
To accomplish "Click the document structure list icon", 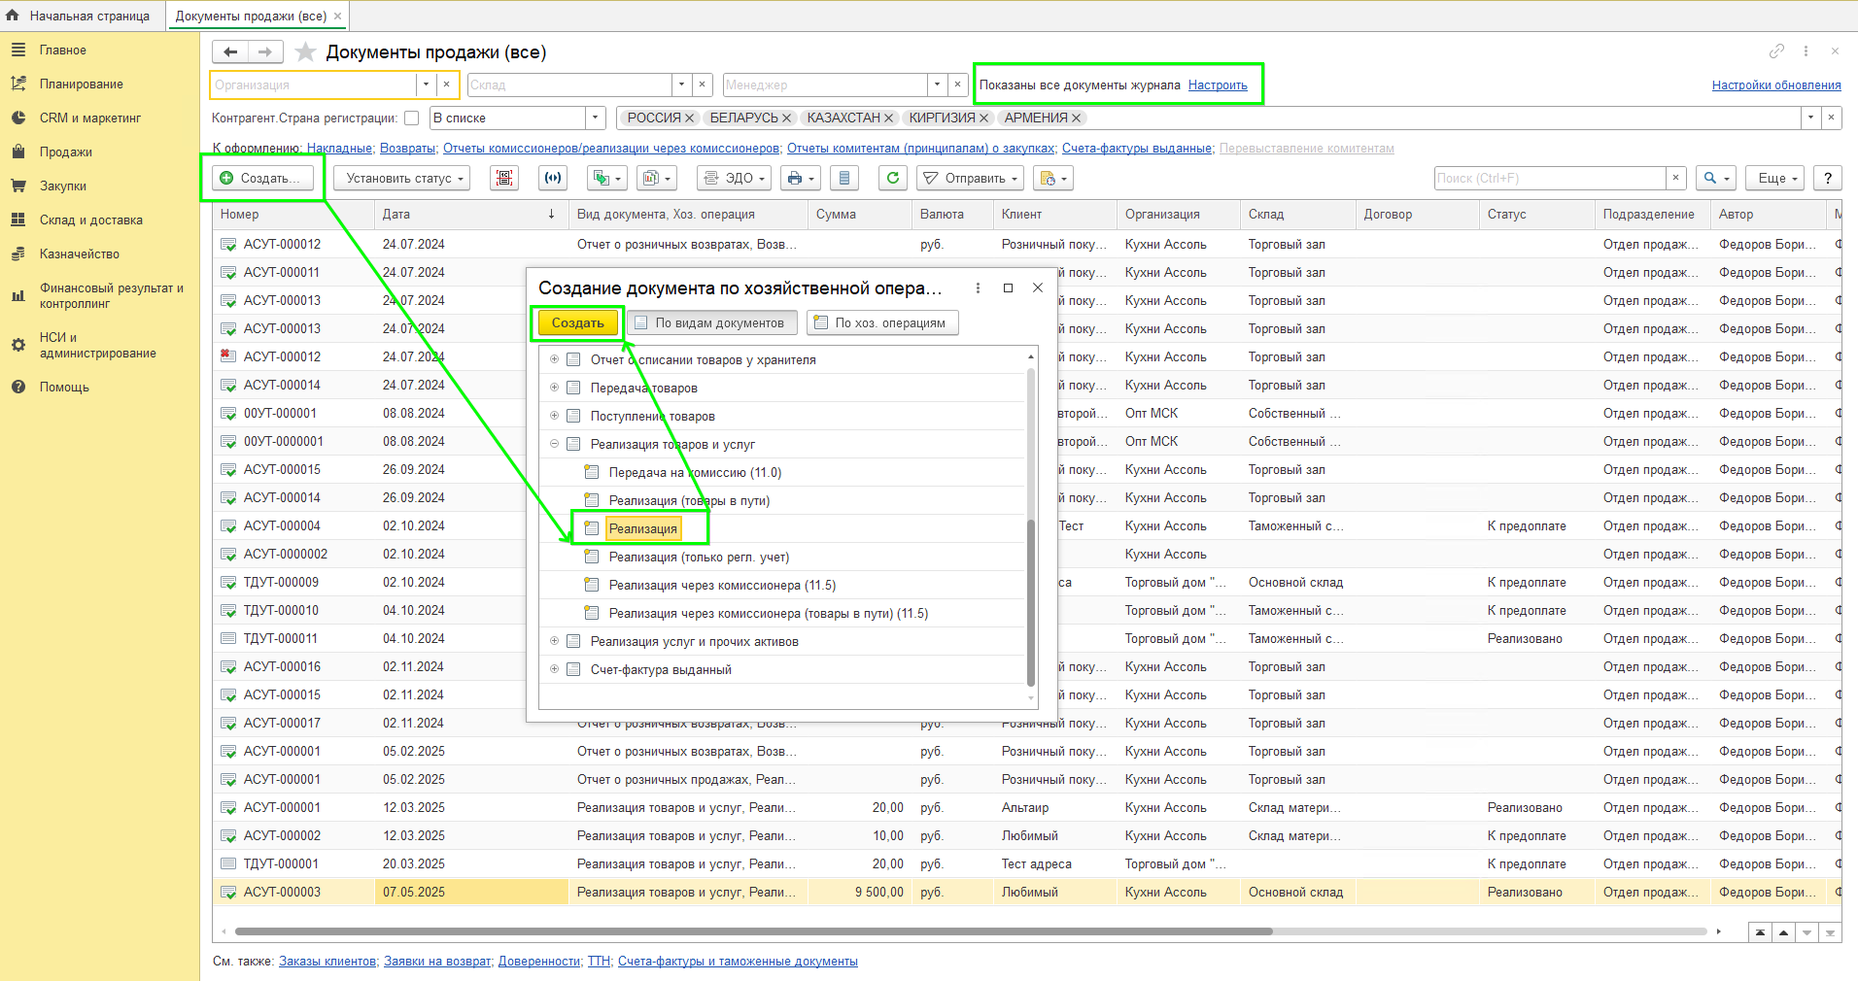I will tap(844, 178).
